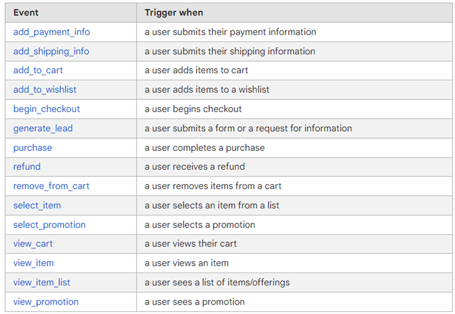Click the purchase event link
455x314 pixels.
pyautogui.click(x=32, y=148)
